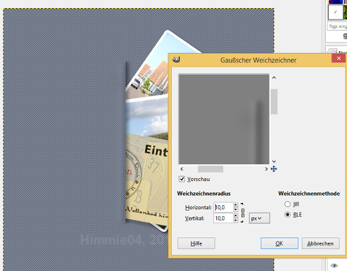The height and width of the screenshot is (271, 347).
Task: Select the white brush thumbnail in the side panel
Action: [x=335, y=12]
